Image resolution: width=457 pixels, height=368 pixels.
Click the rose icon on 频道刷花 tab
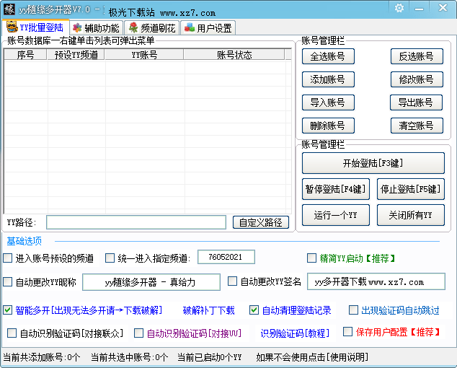[x=133, y=27]
